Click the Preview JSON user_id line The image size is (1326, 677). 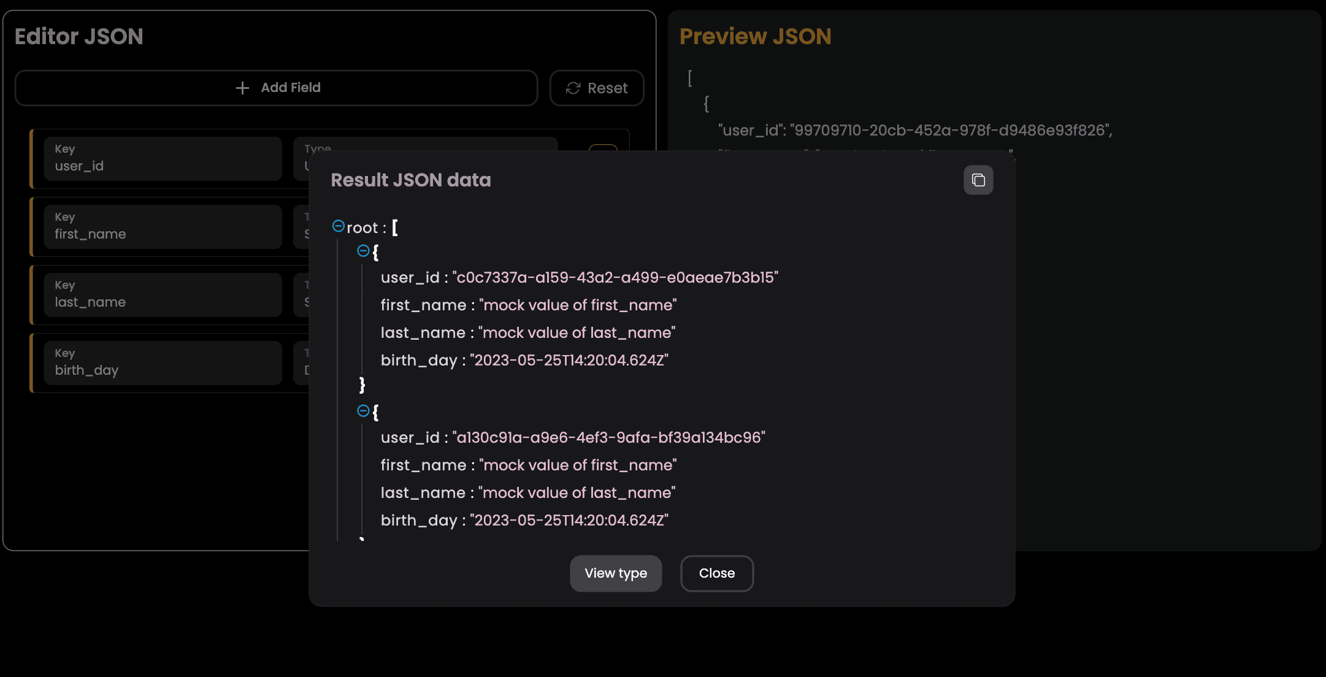[915, 131]
